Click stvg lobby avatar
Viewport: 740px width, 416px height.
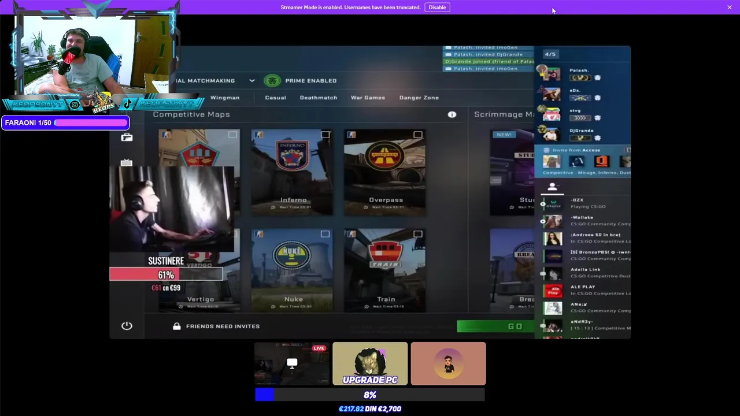tap(551, 114)
